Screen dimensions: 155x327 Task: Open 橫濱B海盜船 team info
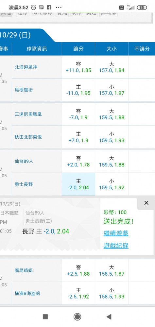[x=27, y=293]
